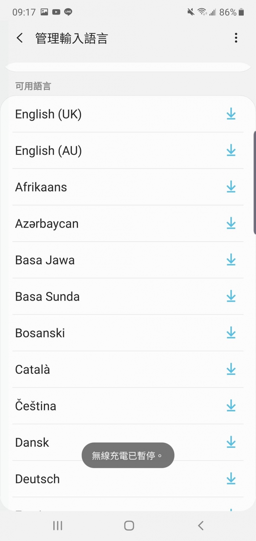Open the three-dot more options menu
This screenshot has height=541, width=256.
click(236, 38)
